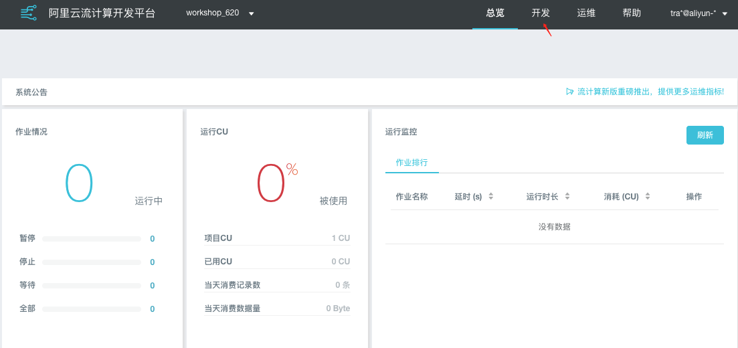Go to the 运维 section
738x348 pixels.
(586, 13)
